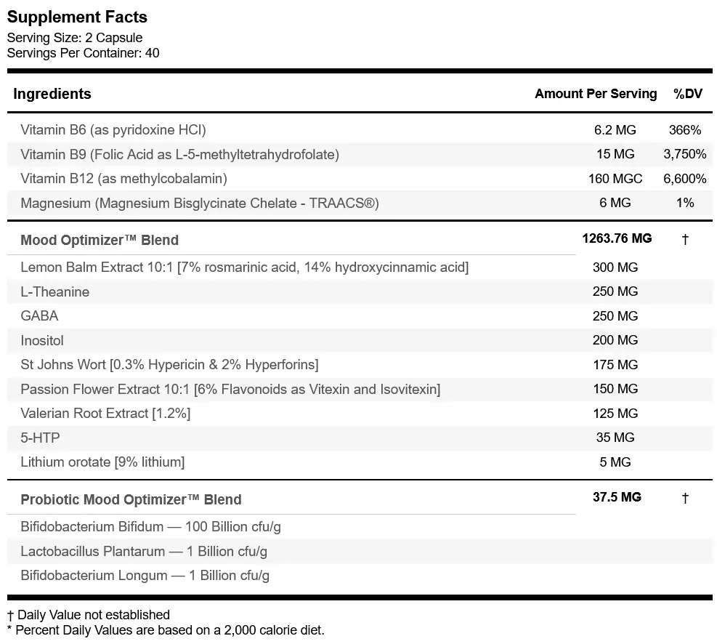This screenshot has height=644, width=717.
Task: Click the 1263.76 MG blend total
Action: click(617, 238)
